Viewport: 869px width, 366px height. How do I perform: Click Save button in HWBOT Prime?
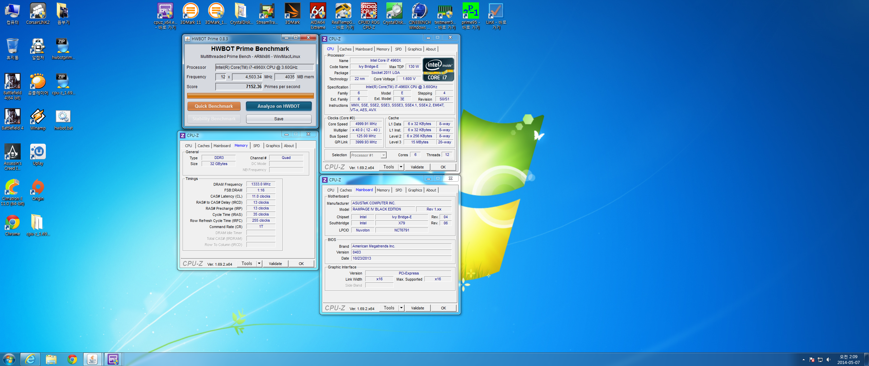(x=279, y=119)
